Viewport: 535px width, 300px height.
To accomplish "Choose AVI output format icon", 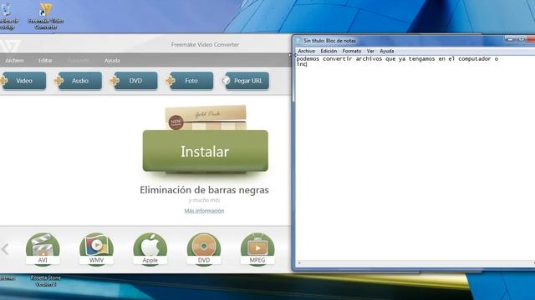I will pos(43,249).
